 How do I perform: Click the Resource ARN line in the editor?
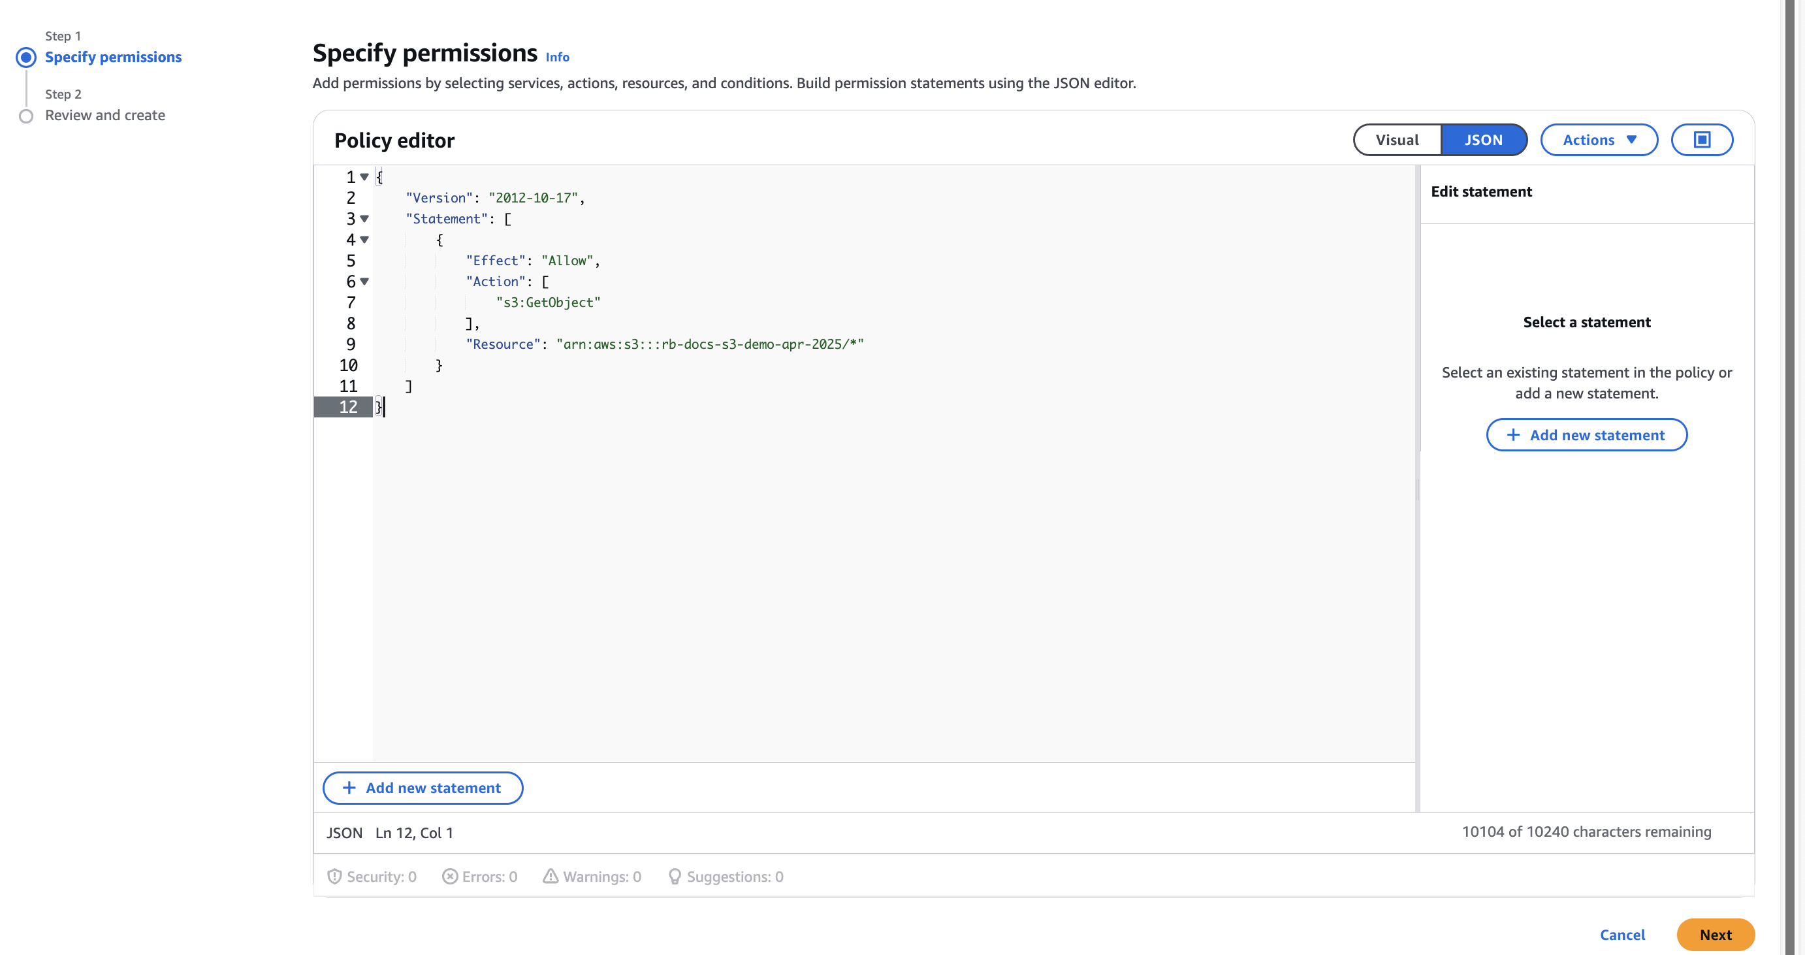[x=709, y=344]
